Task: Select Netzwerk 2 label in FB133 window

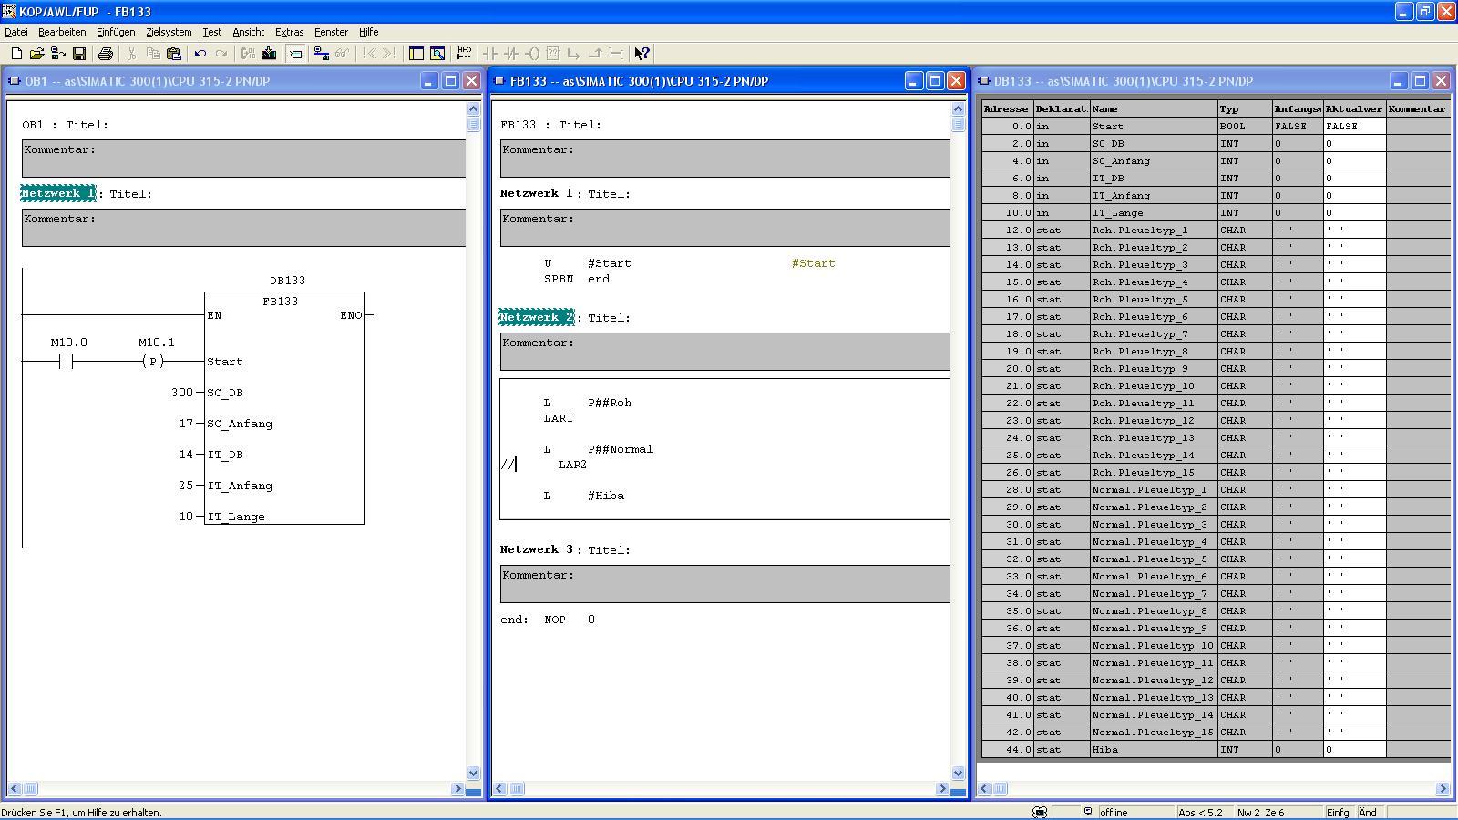Action: point(537,317)
